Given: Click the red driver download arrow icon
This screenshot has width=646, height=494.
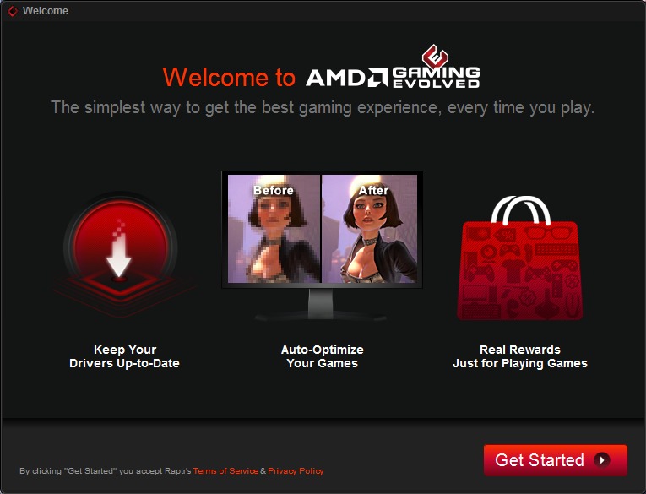Looking at the screenshot, I should point(120,251).
